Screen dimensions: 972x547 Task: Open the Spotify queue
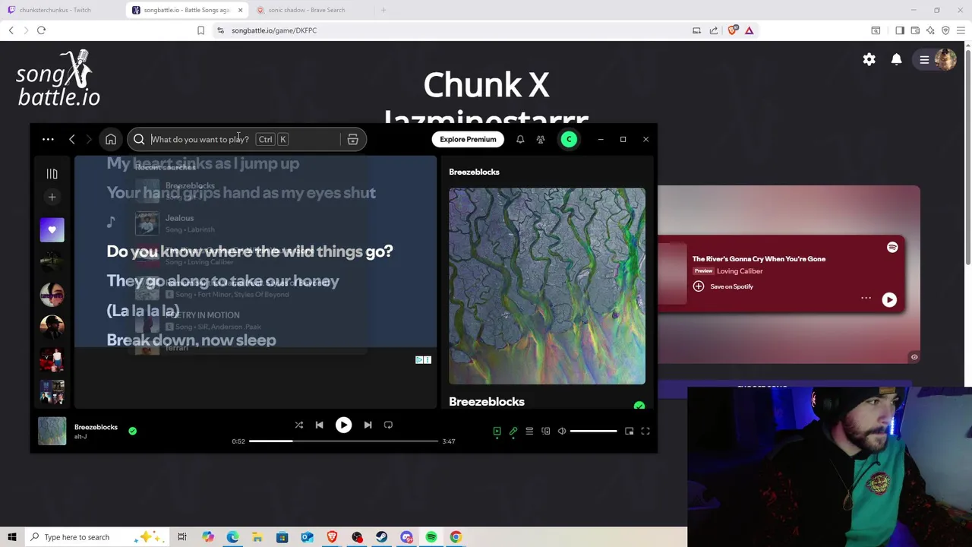(529, 431)
